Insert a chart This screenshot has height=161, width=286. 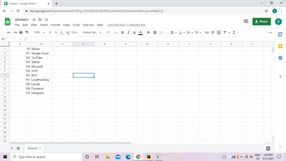coord(219,33)
